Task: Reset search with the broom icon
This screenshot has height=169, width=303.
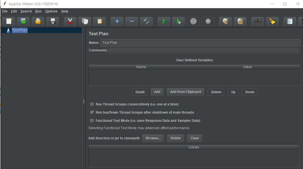Action: (272, 21)
